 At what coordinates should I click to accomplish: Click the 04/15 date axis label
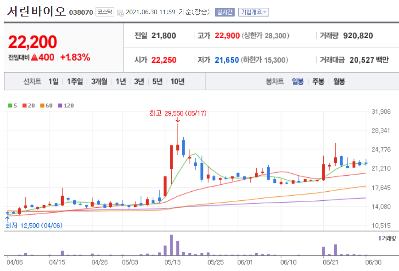click(57, 262)
